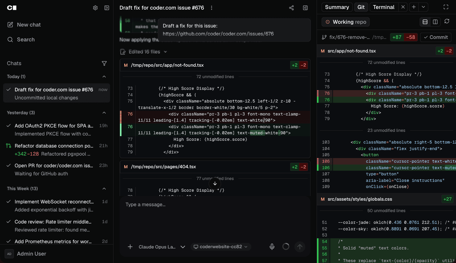
Task: Expand right panel to fullscreen
Action: [446, 7]
